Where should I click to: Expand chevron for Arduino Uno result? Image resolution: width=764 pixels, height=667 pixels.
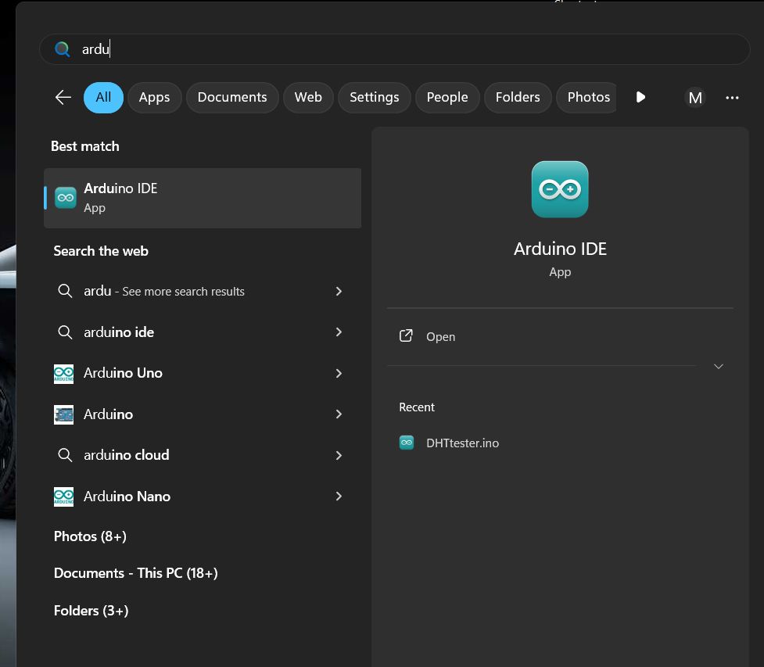click(339, 374)
